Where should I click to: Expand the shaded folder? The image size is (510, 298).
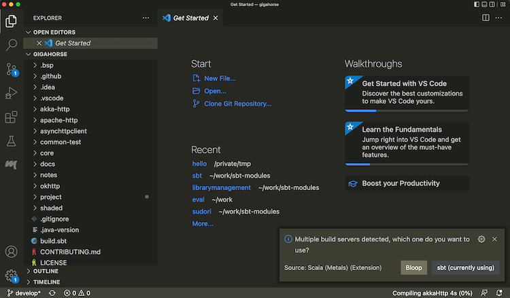90,208
